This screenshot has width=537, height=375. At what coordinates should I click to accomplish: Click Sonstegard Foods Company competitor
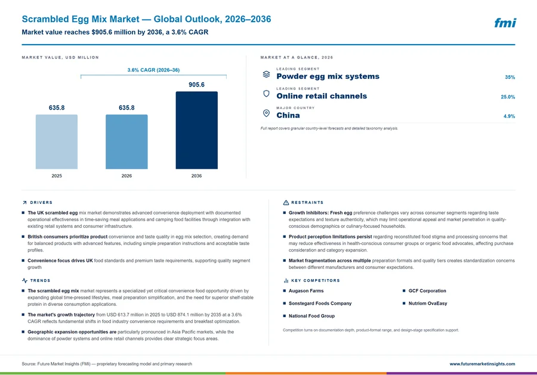coord(320,303)
